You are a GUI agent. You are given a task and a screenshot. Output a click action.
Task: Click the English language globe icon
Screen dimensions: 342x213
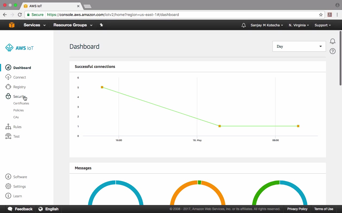[41, 209]
